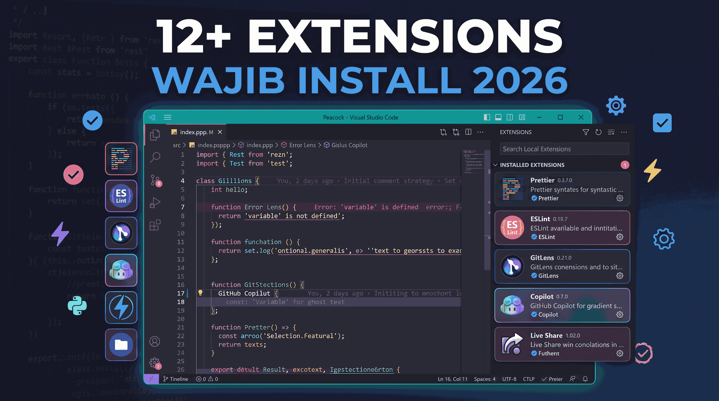Image resolution: width=719 pixels, height=401 pixels.
Task: Click the Copilot robot floating icon tile
Action: [x=121, y=270]
